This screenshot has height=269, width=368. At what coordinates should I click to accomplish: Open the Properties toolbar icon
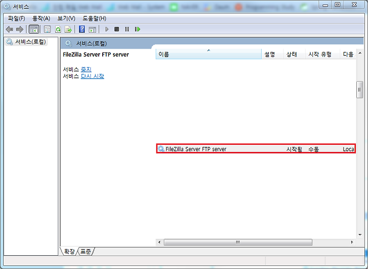pos(48,29)
